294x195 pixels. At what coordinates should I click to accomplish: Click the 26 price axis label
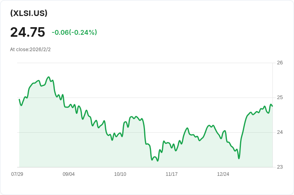(280, 63)
